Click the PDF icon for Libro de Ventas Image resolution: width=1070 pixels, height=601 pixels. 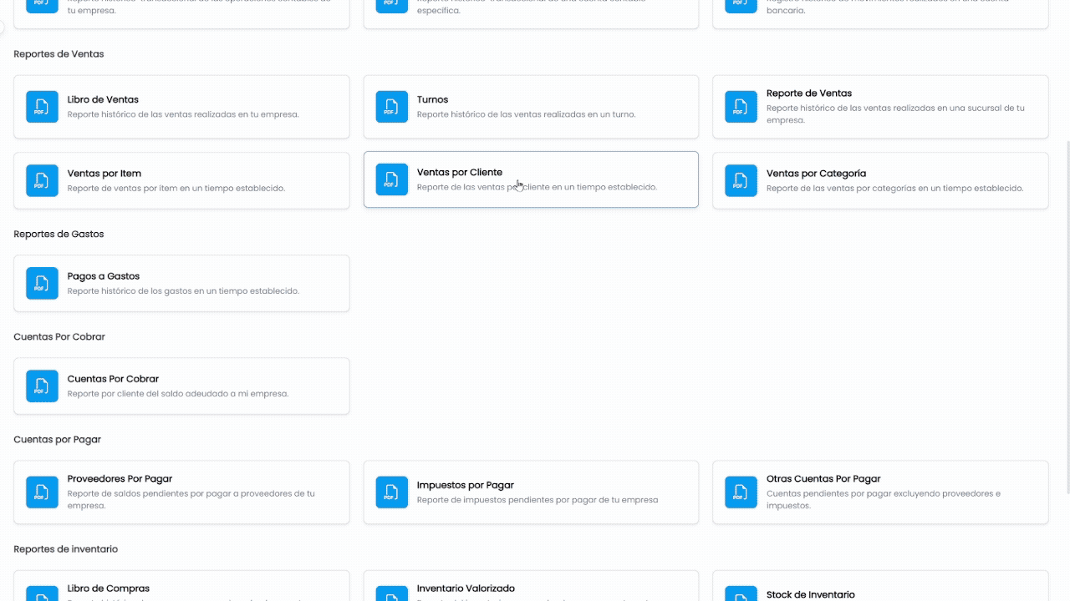coord(42,107)
